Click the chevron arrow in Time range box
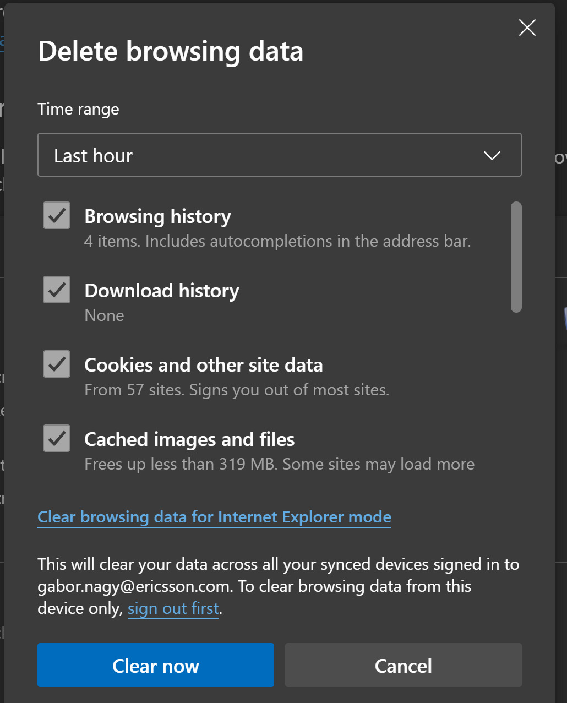The height and width of the screenshot is (703, 567). click(x=492, y=156)
